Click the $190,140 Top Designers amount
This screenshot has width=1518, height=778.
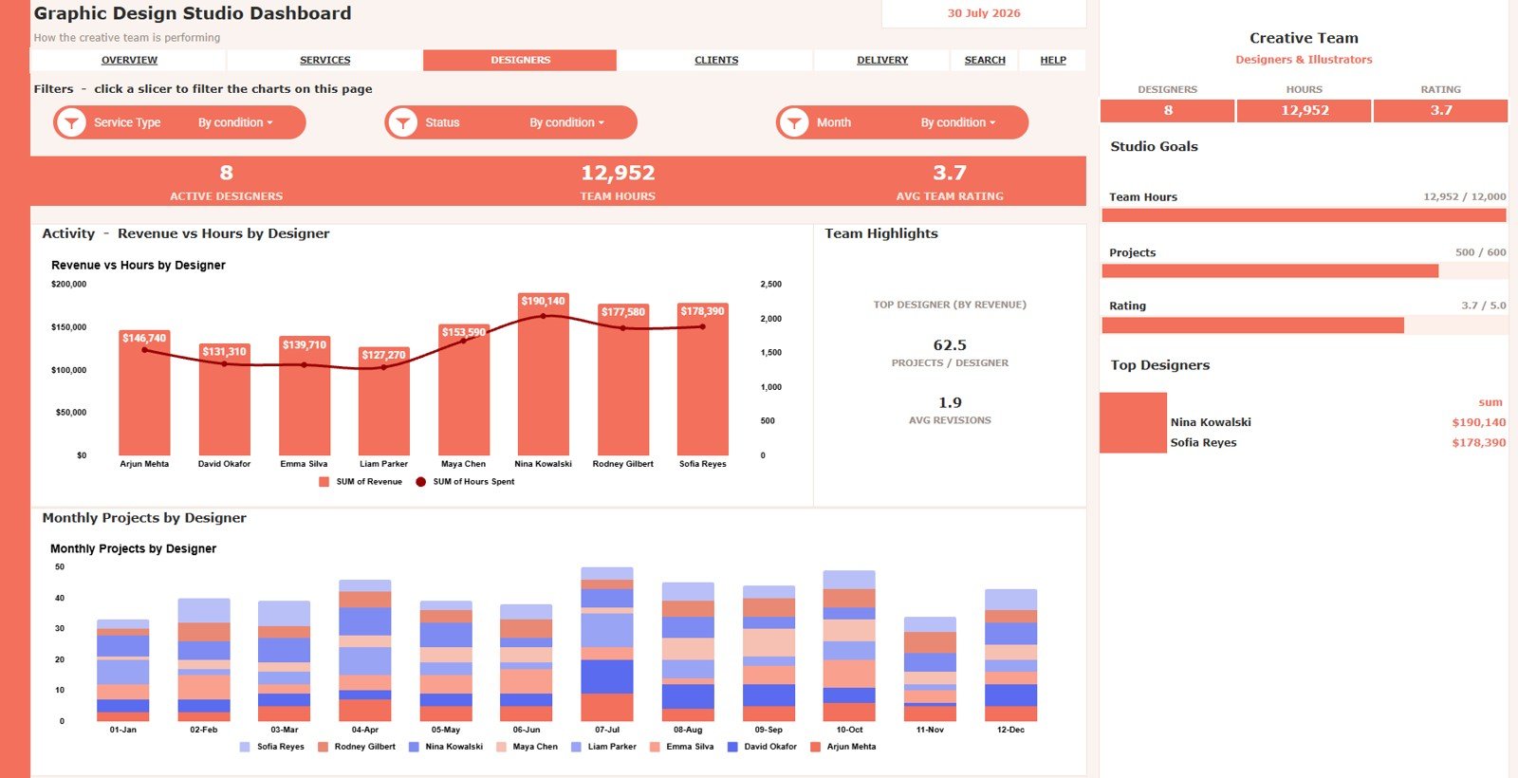[x=1478, y=422]
